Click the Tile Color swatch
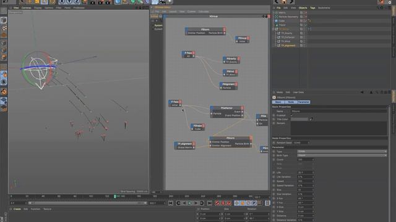The image size is (396, 222). (x=299, y=119)
